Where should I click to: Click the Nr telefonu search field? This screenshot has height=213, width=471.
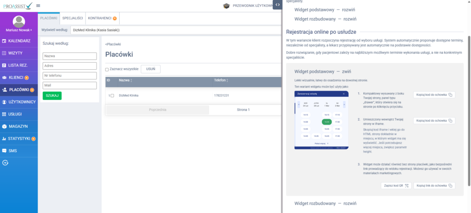[x=69, y=75]
